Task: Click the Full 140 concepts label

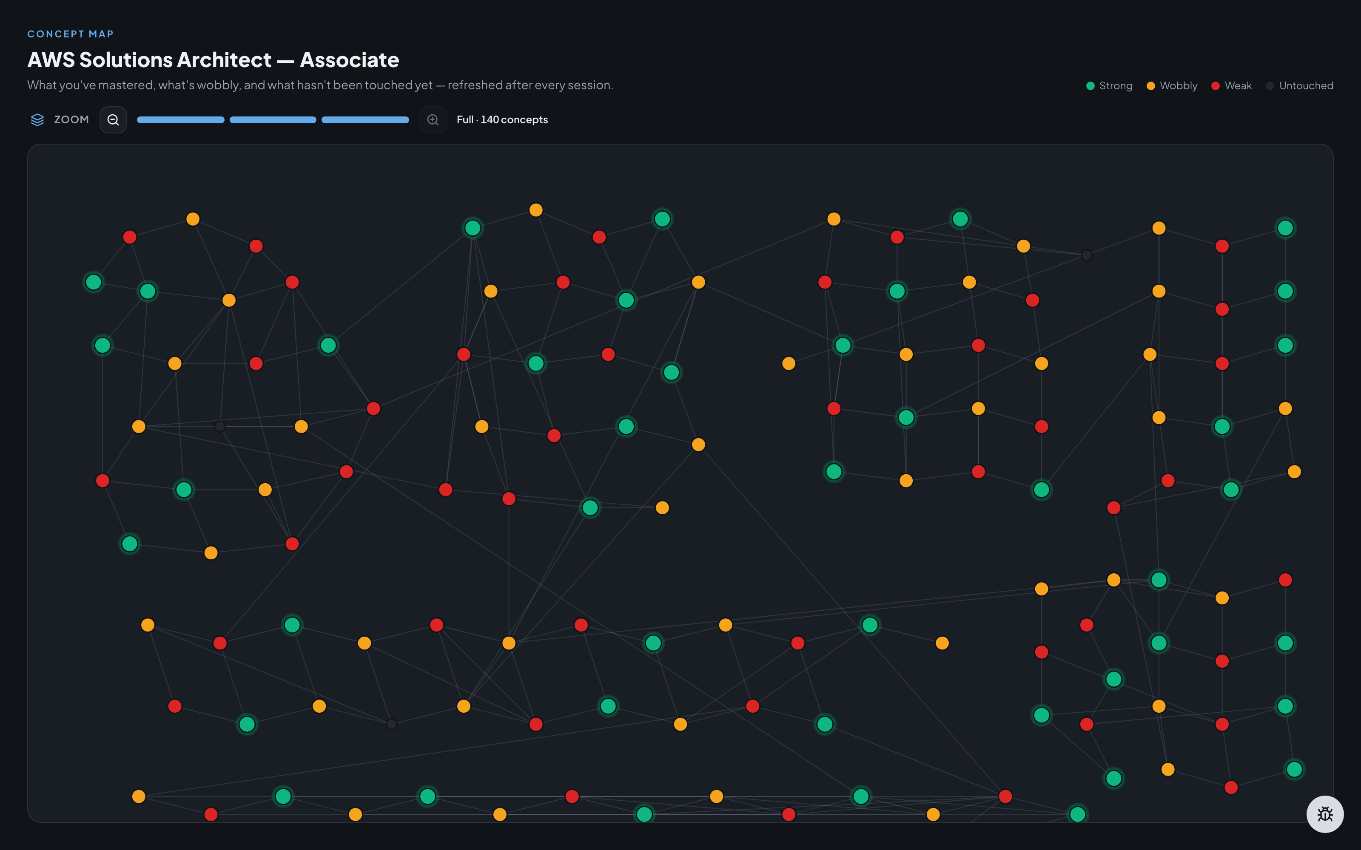Action: point(502,120)
